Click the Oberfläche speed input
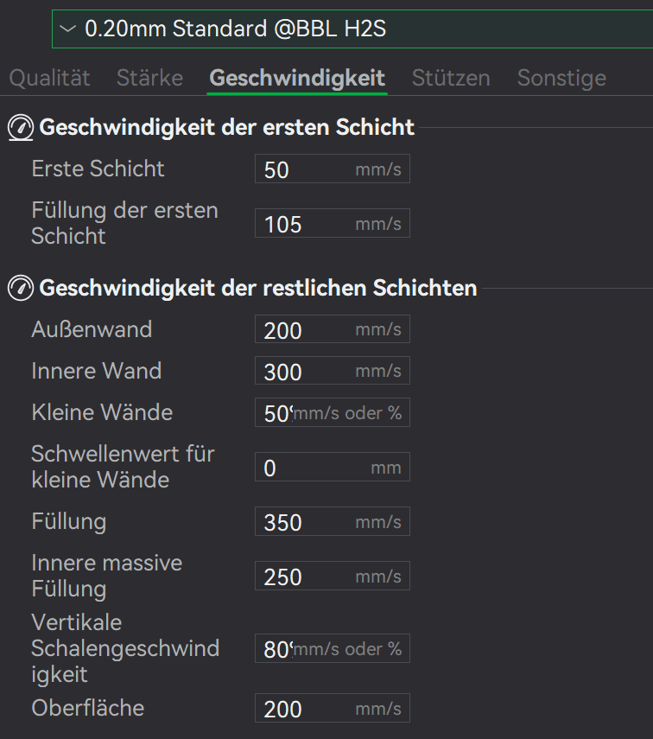The width and height of the screenshot is (653, 739). (x=302, y=710)
